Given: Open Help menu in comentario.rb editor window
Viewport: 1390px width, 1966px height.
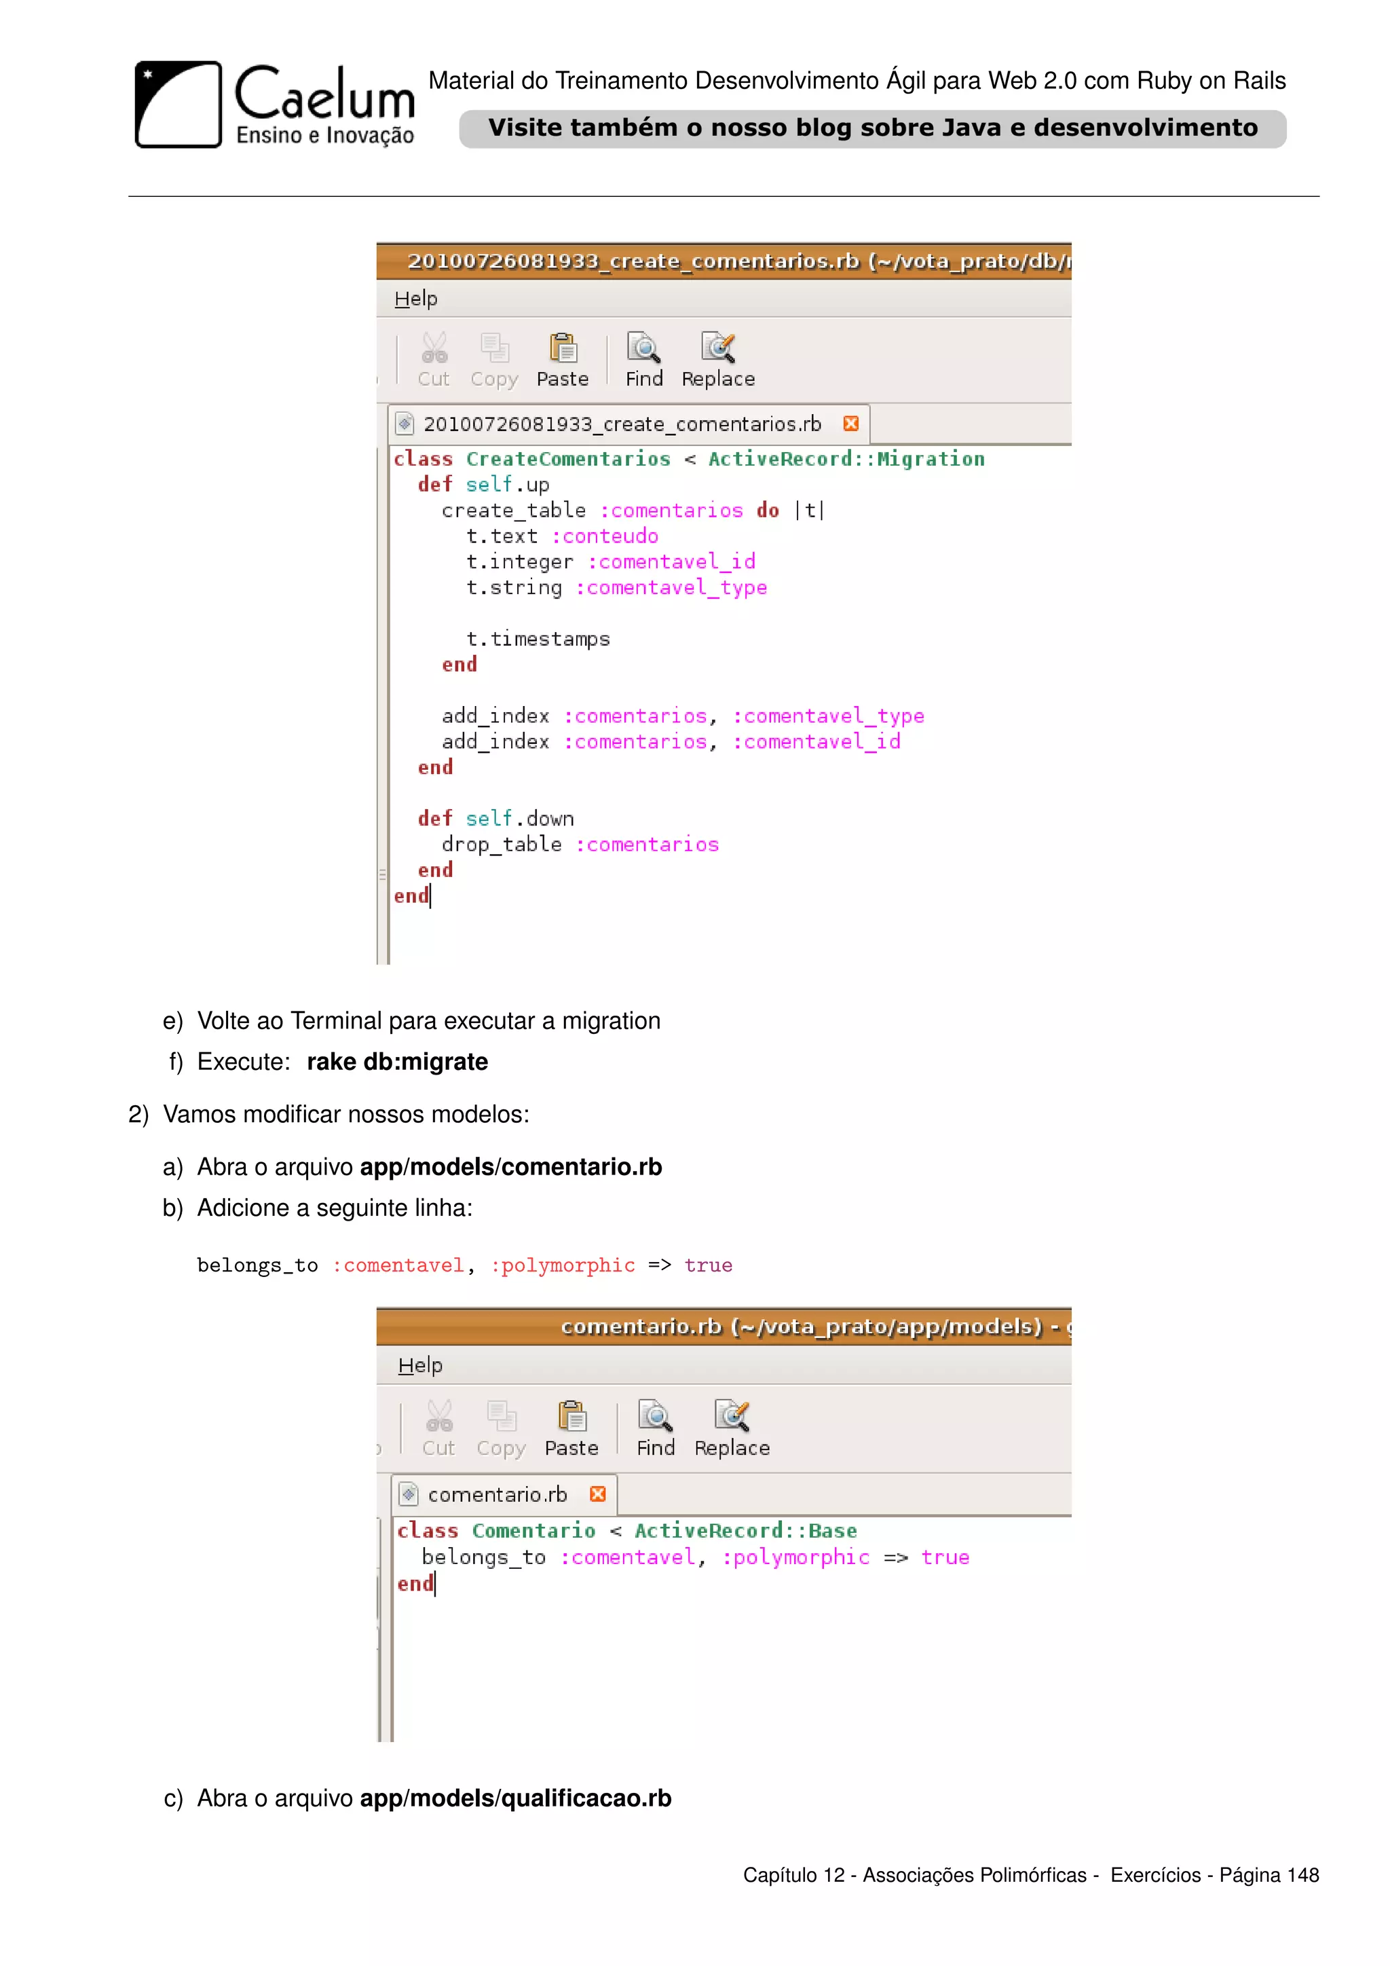Looking at the screenshot, I should pyautogui.click(x=420, y=1366).
